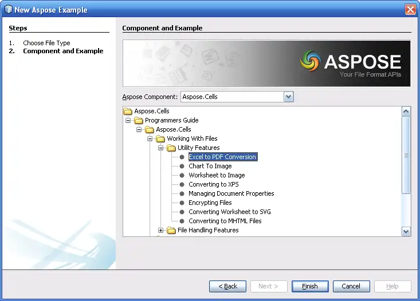This screenshot has height=301, width=420.
Task: Collapse the Utility Features node
Action: [160, 148]
